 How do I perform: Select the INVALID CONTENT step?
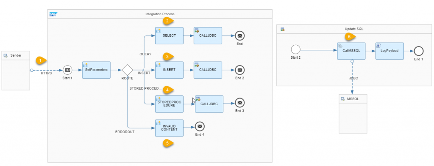(169, 128)
